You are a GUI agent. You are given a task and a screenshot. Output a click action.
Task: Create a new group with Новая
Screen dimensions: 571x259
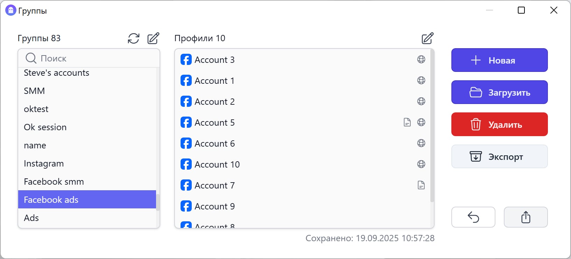[x=499, y=60]
